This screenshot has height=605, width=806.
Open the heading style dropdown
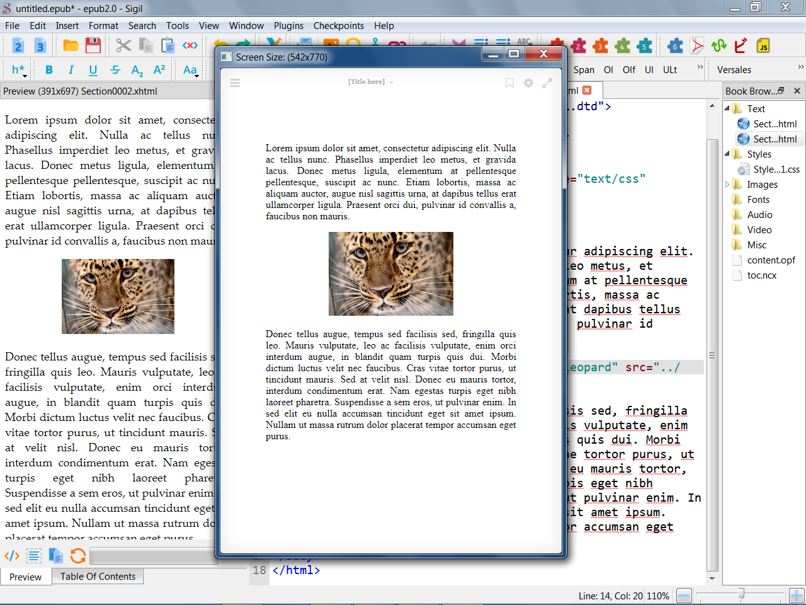(18, 70)
